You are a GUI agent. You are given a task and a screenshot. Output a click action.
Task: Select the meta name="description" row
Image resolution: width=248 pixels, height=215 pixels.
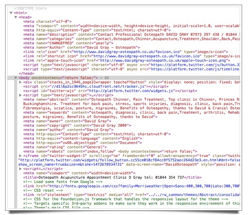tap(131, 34)
